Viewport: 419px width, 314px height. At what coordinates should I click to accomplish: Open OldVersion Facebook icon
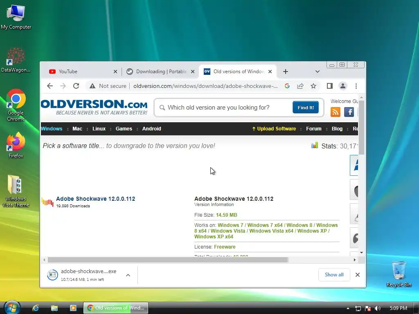349,112
